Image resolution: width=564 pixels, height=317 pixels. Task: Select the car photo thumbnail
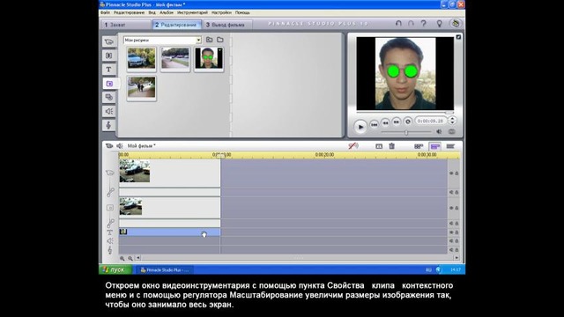click(x=141, y=59)
